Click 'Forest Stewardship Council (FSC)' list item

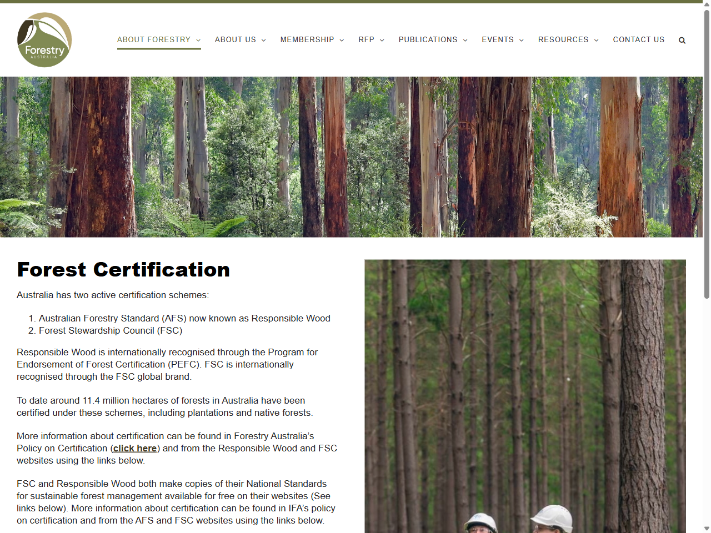point(111,330)
